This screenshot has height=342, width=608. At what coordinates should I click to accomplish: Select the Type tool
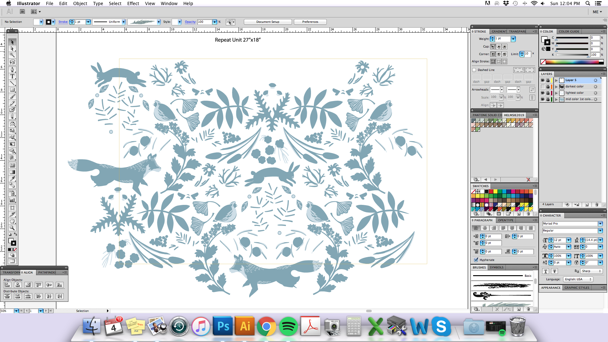(12, 76)
